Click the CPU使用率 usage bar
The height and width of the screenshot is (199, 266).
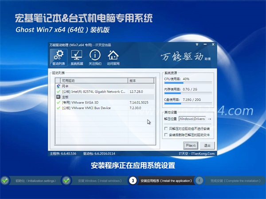pos(188,82)
